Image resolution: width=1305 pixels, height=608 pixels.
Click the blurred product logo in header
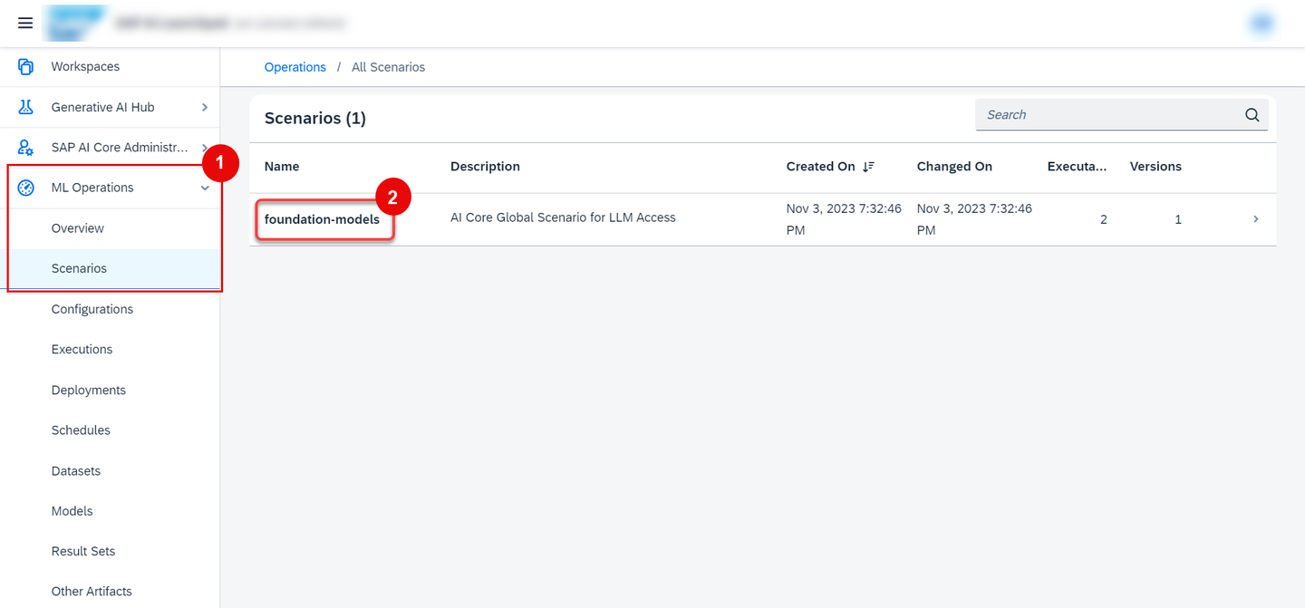point(76,23)
